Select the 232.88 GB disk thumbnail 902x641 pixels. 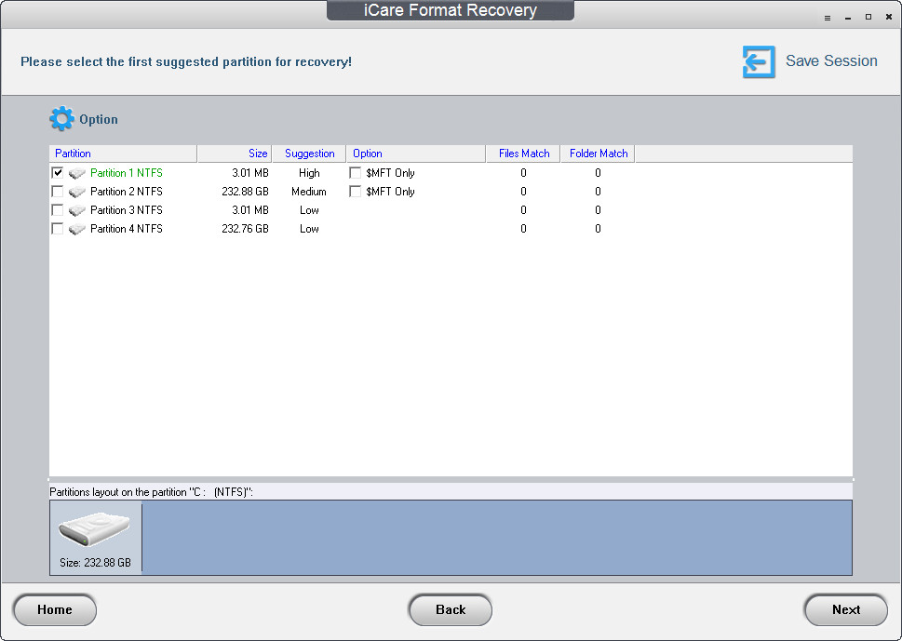[96, 538]
